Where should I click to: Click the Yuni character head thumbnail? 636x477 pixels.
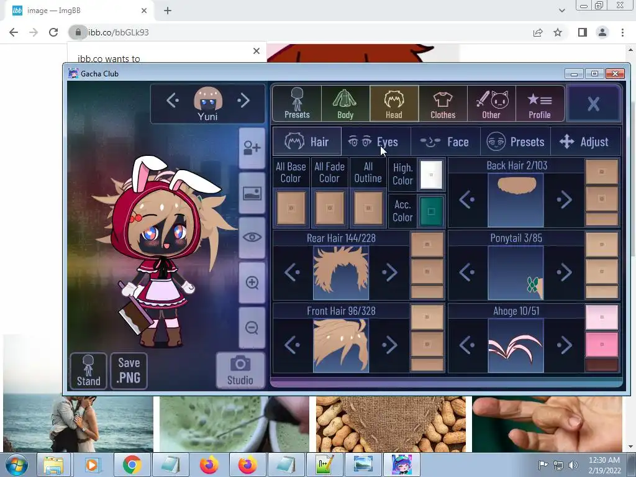pyautogui.click(x=207, y=99)
